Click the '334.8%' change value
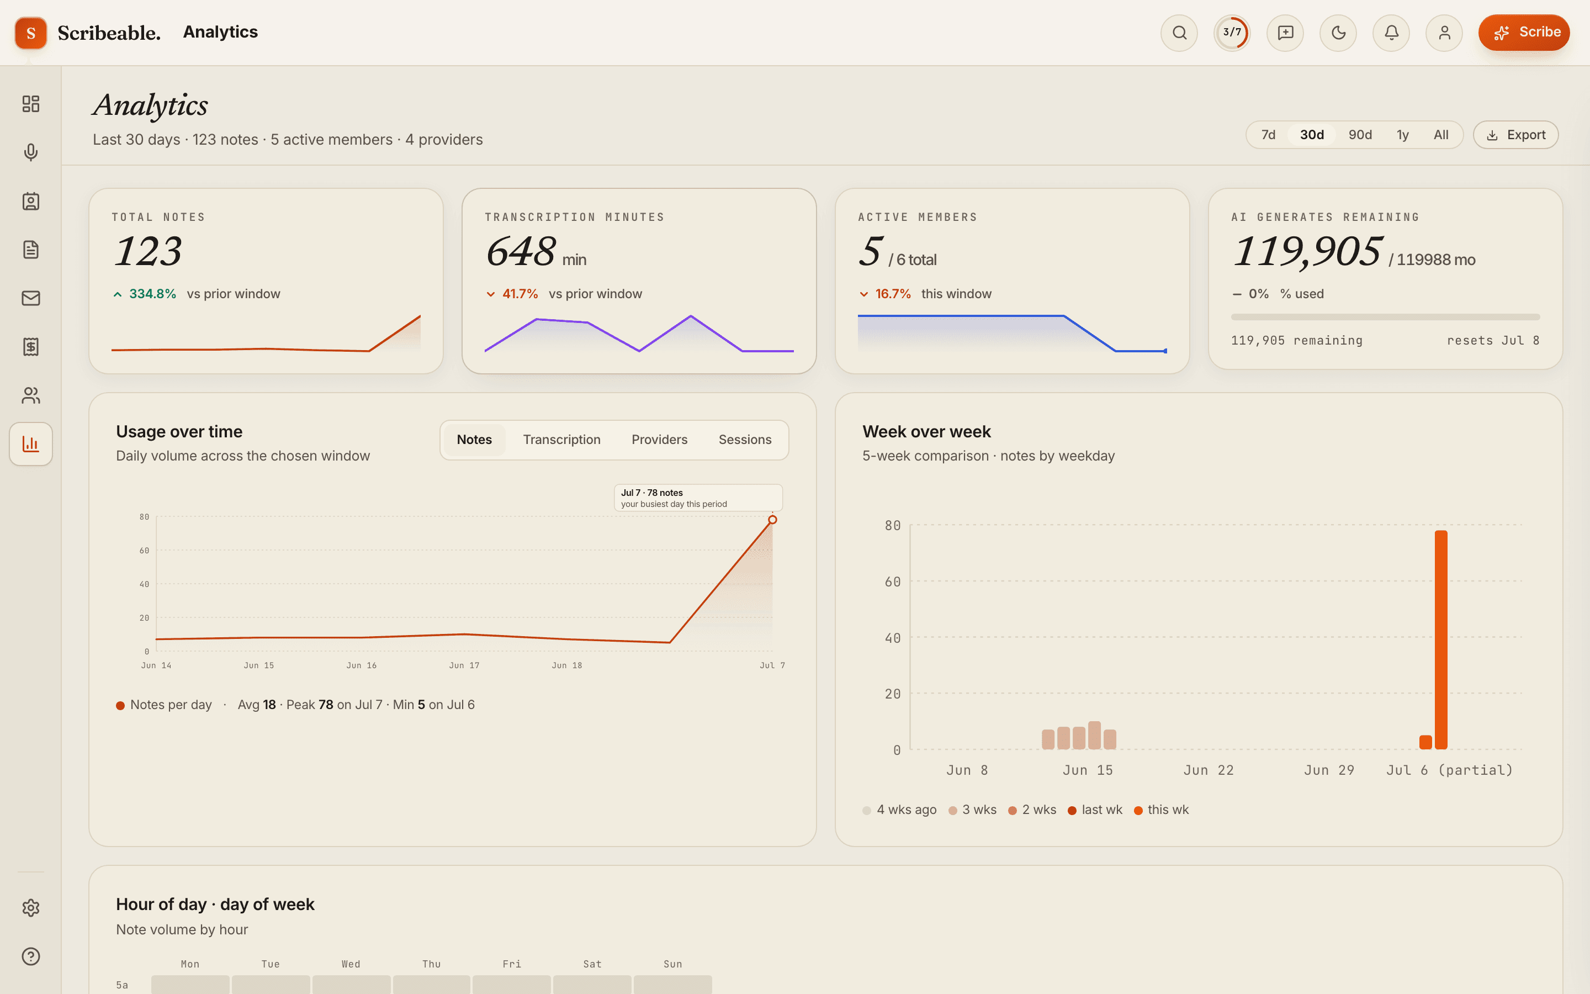This screenshot has width=1590, height=994. click(x=152, y=294)
